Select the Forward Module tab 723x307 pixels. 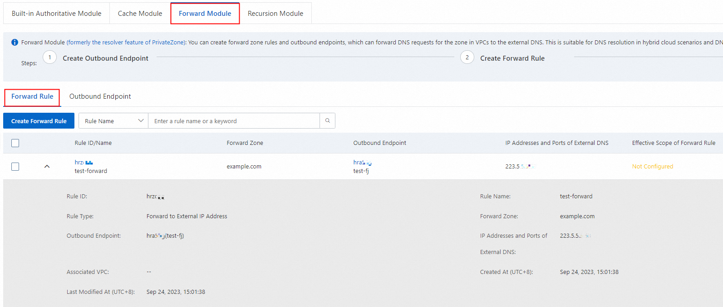205,14
